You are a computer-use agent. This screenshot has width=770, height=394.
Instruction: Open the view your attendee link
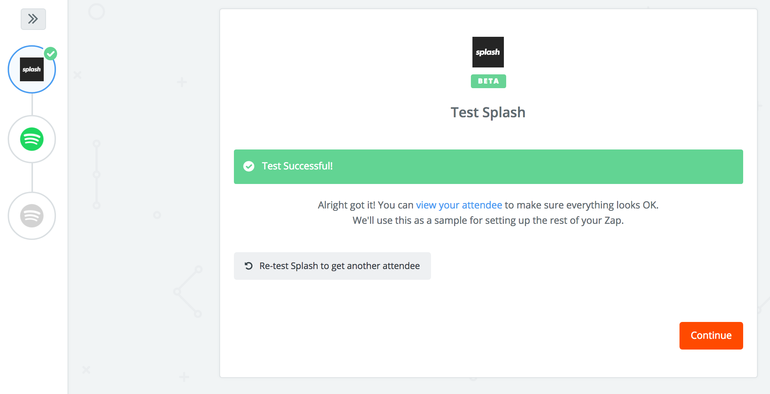pyautogui.click(x=459, y=205)
